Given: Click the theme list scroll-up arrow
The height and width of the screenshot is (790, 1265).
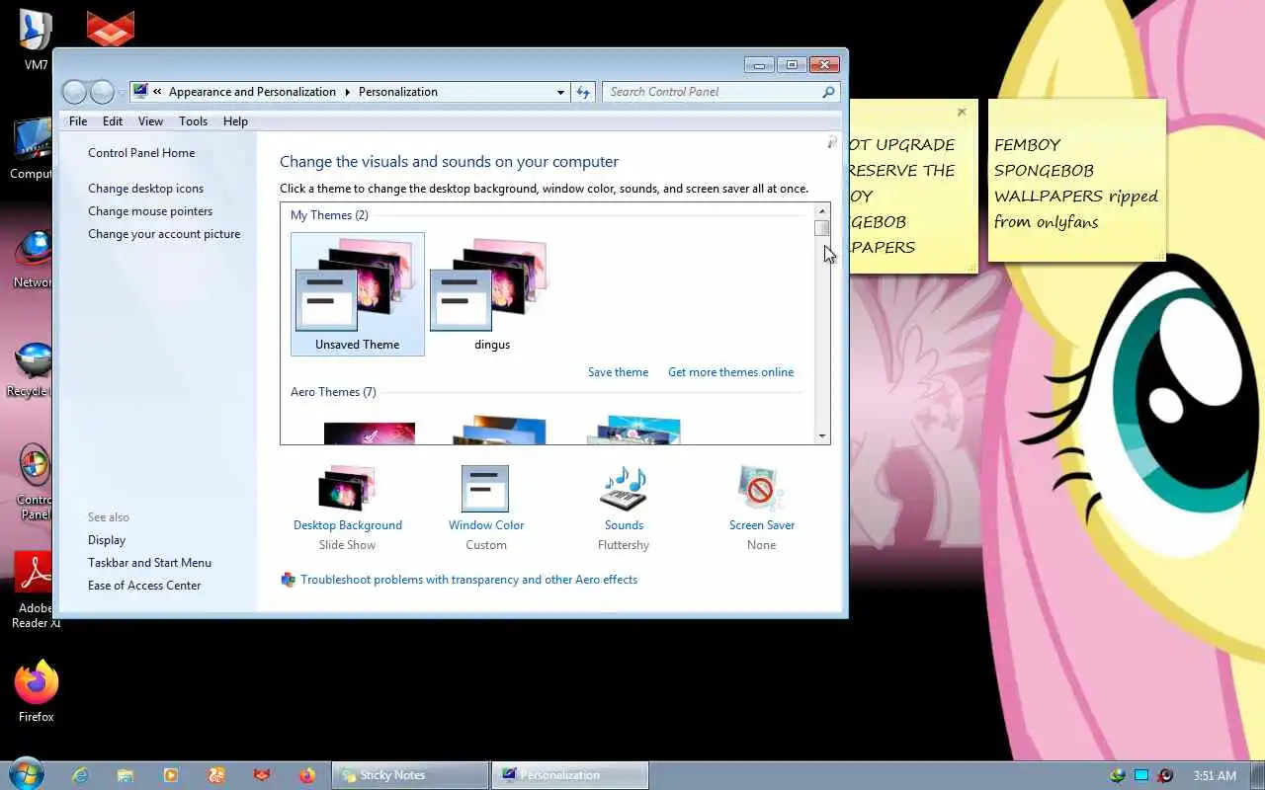Looking at the screenshot, I should point(822,211).
